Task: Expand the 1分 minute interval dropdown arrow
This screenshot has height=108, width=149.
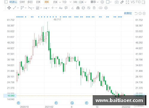Action: (x=70, y=2)
